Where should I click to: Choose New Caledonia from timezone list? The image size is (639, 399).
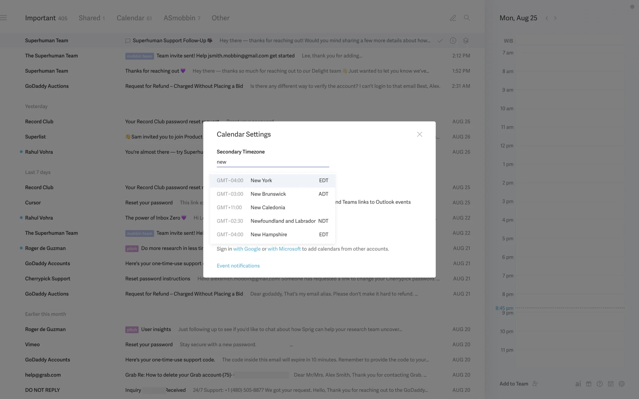(272, 207)
